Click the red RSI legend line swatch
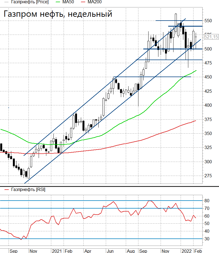Viewport: 219px width, 253px height. click(7, 190)
